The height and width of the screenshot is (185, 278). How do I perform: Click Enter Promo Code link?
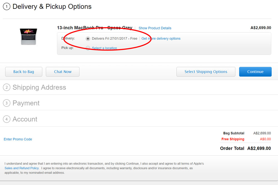click(18, 139)
